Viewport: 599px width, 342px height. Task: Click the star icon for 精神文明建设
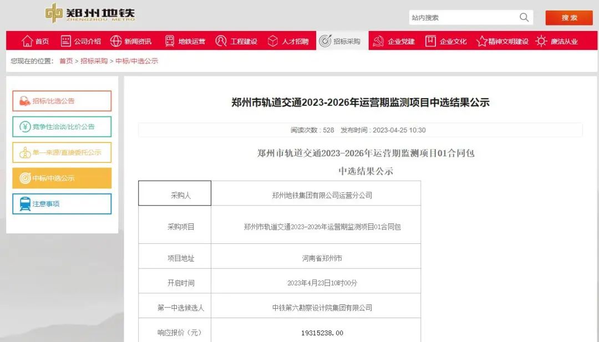[482, 41]
